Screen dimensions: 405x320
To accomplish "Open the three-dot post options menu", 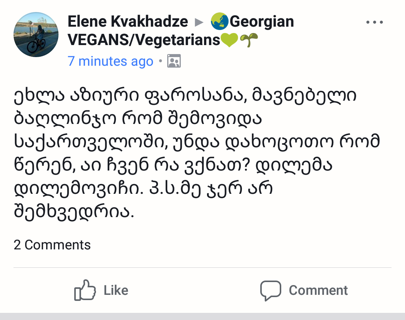I will pyautogui.click(x=374, y=22).
